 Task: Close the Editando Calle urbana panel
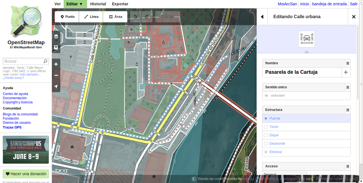coord(354,17)
